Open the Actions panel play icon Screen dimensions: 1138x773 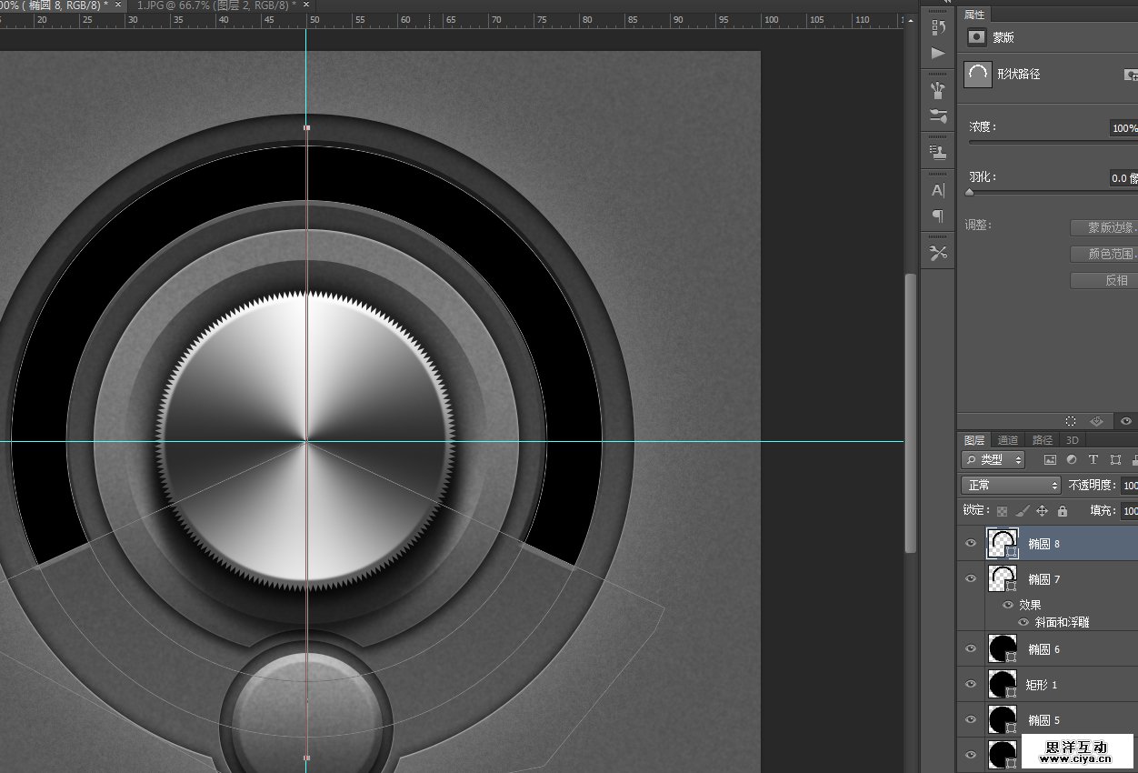tap(938, 54)
